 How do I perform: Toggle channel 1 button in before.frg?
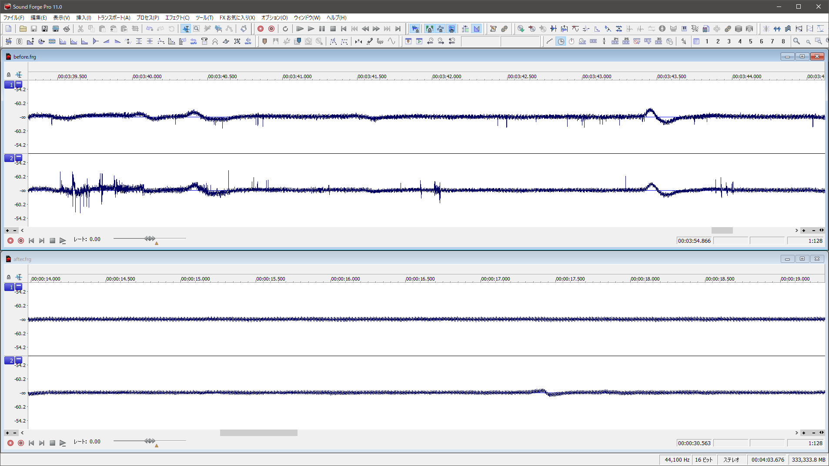9,85
